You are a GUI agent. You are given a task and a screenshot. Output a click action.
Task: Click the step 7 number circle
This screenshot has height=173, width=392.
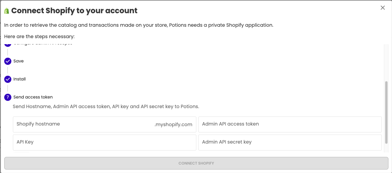click(x=8, y=97)
